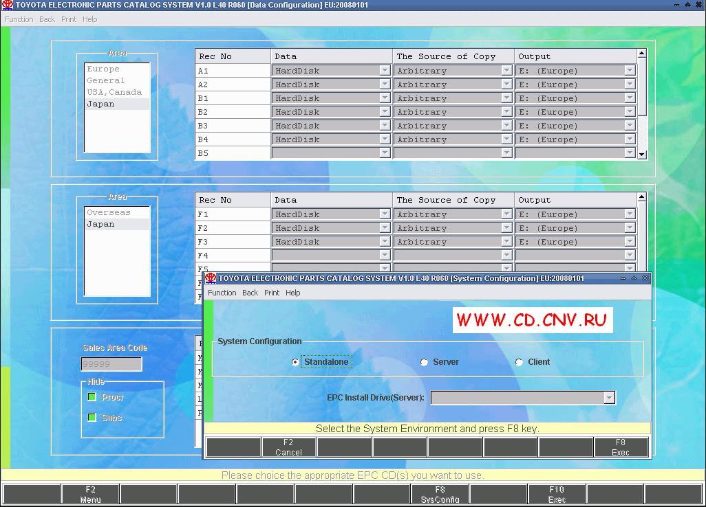Image resolution: width=706 pixels, height=507 pixels.
Task: Open Output dropdown for row B1
Action: click(630, 98)
